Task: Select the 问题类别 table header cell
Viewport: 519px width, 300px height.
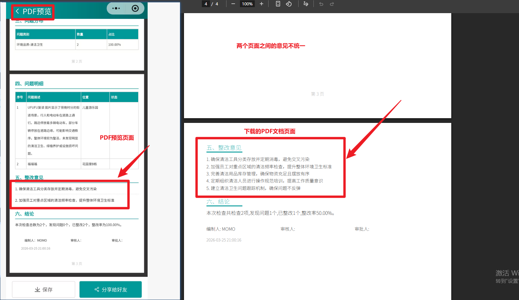Action: [24, 34]
